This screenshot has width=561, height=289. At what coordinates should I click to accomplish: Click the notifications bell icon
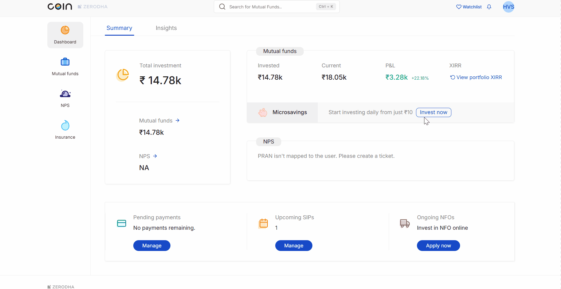[489, 7]
